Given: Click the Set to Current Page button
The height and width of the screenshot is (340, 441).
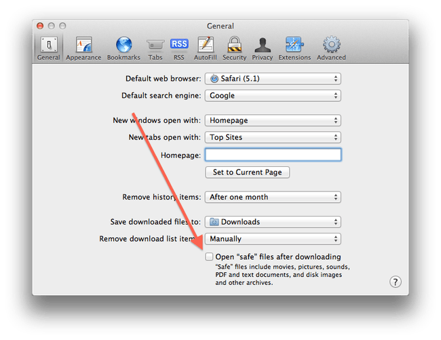Looking at the screenshot, I should coord(247,172).
